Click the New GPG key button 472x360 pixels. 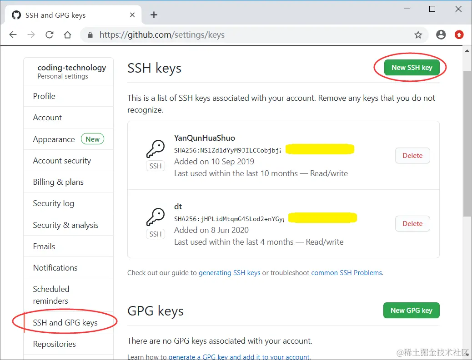click(x=411, y=311)
